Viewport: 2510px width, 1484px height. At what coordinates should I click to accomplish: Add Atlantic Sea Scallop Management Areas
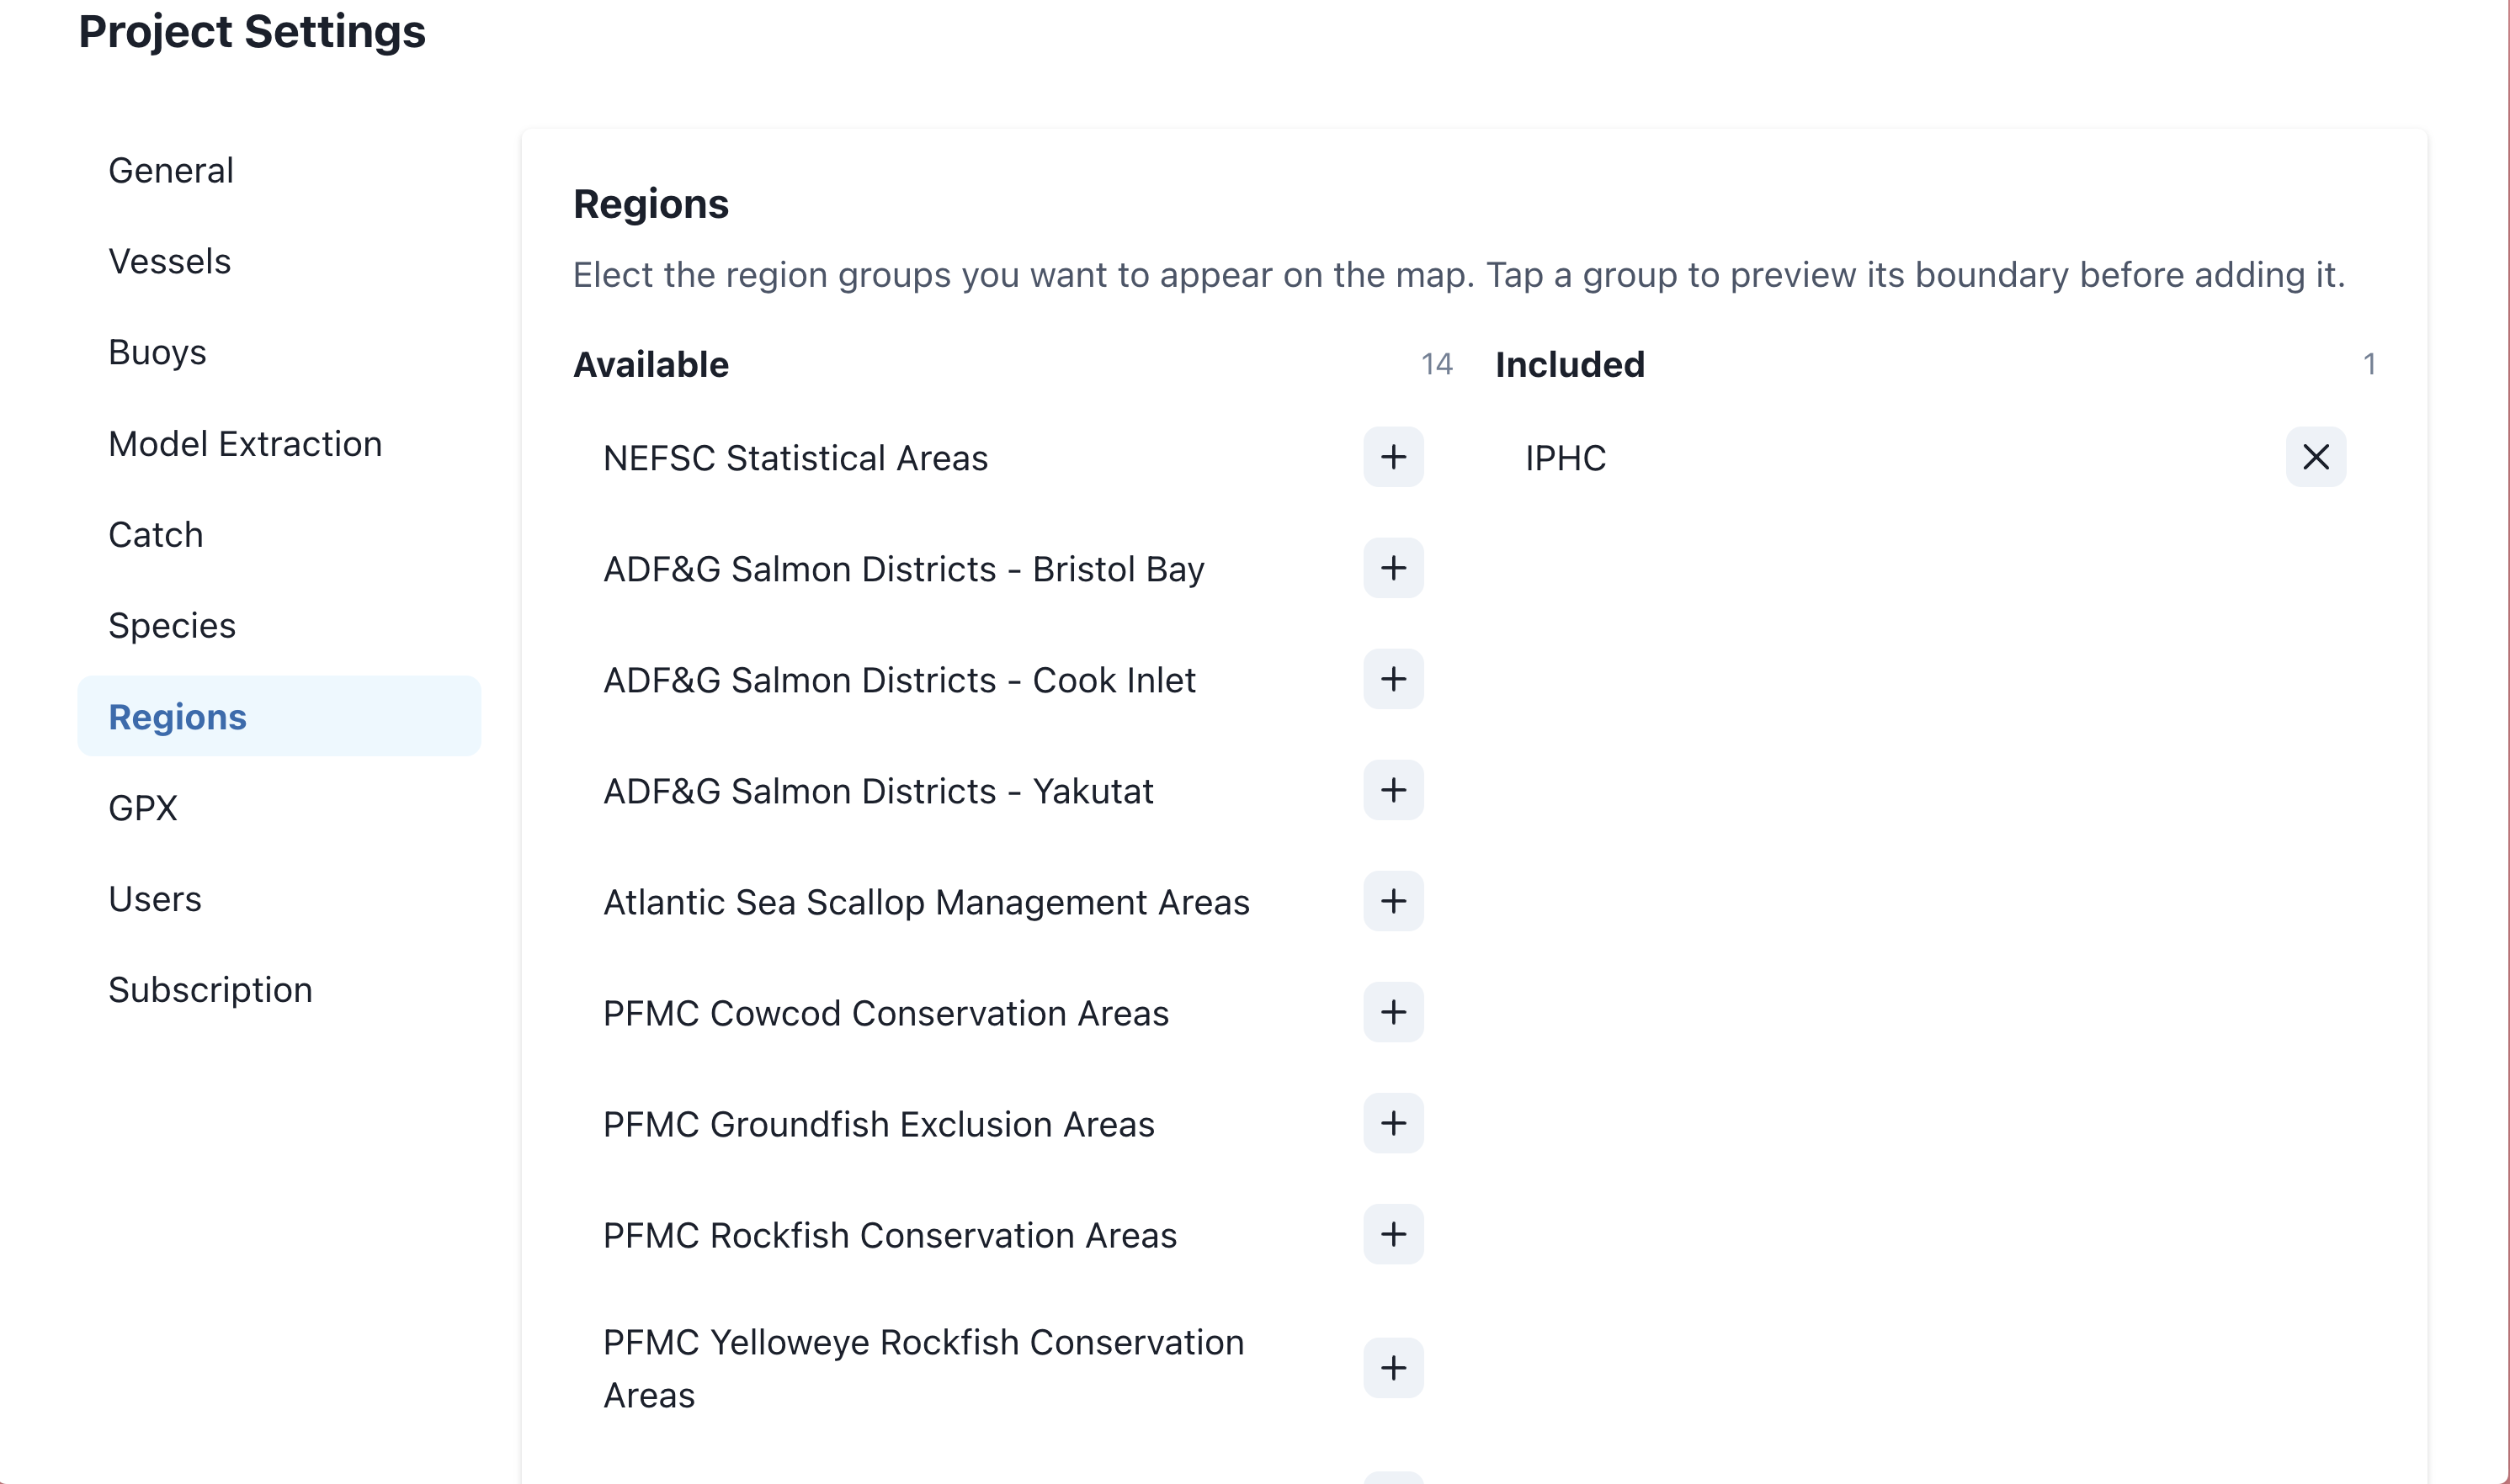[x=1392, y=901]
